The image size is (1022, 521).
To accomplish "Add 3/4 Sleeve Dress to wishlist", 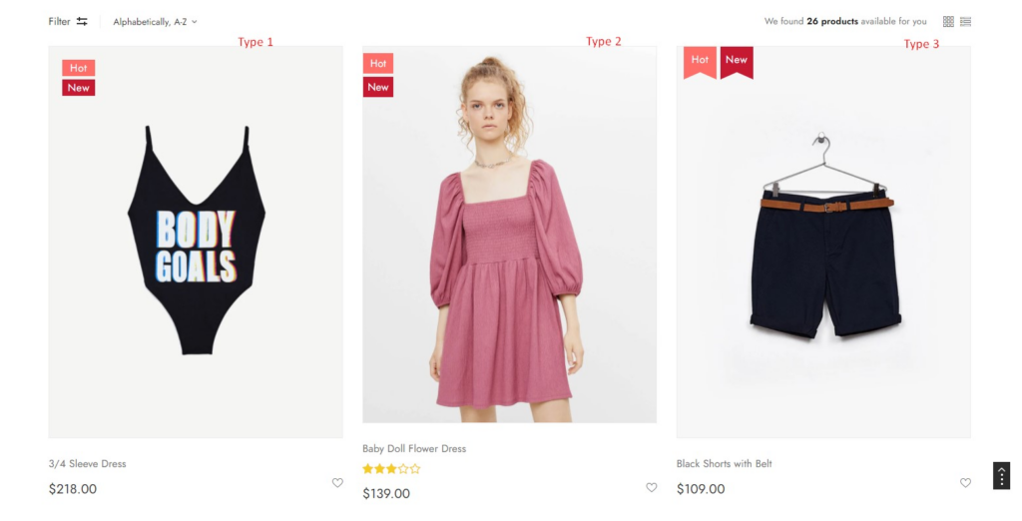I will 337,482.
